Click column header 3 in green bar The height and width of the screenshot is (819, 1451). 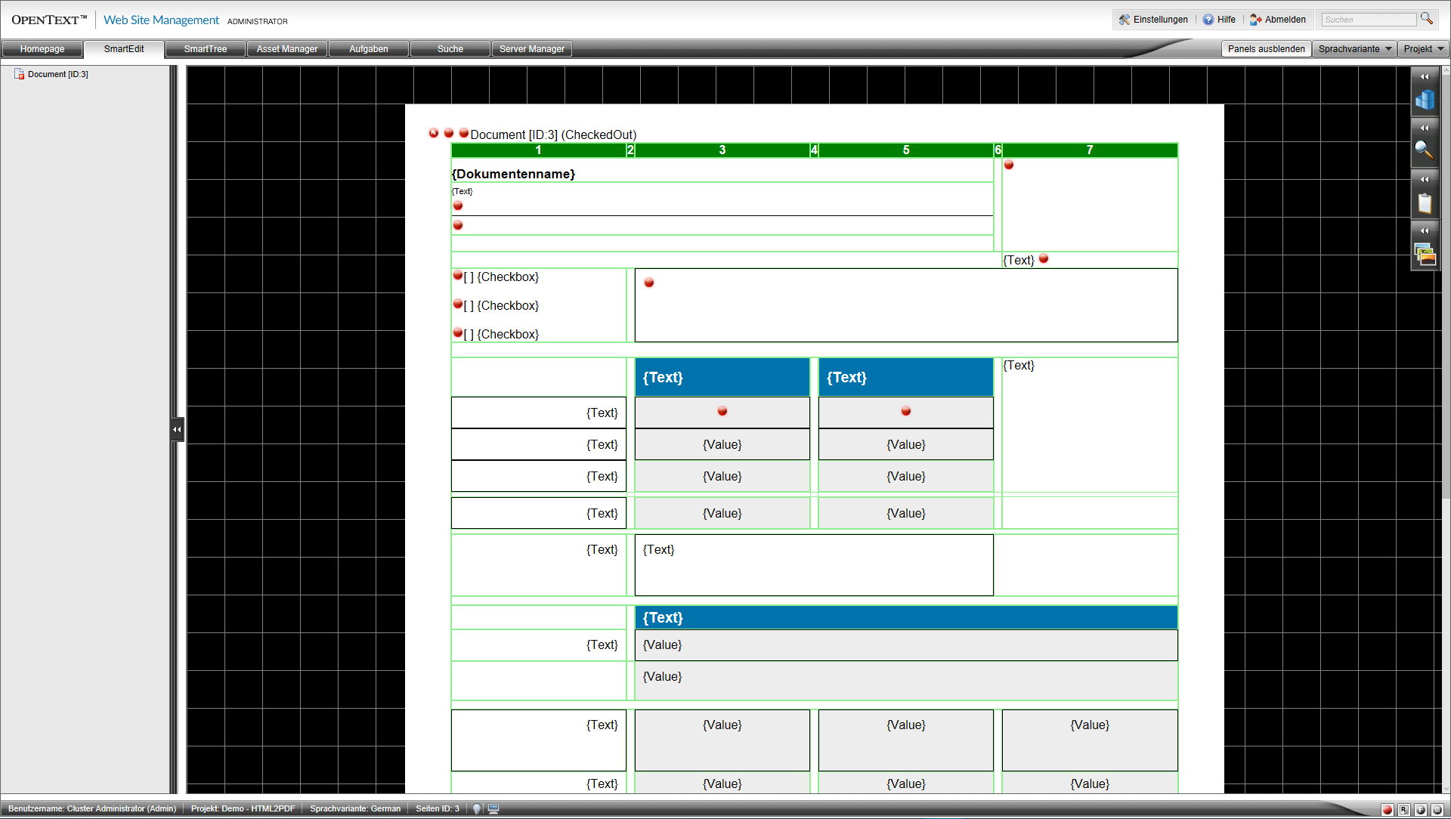tap(722, 150)
